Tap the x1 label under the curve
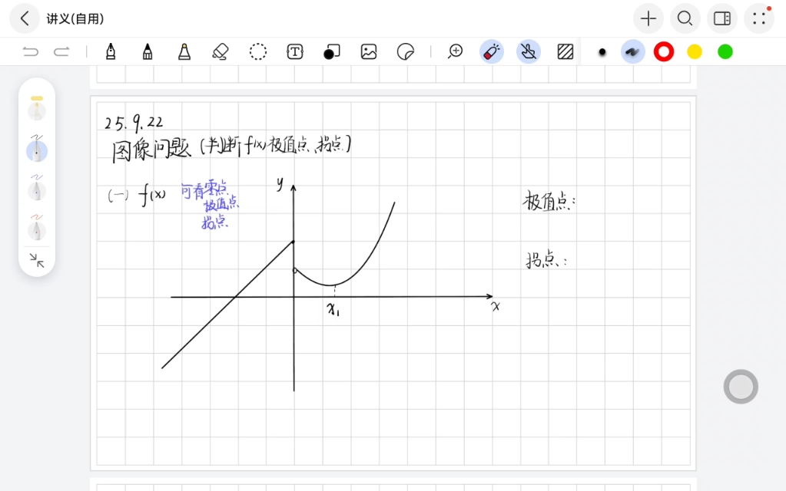786x491 pixels. (333, 309)
